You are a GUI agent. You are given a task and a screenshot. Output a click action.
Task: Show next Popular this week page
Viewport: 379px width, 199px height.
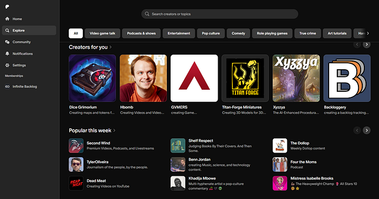(367, 130)
